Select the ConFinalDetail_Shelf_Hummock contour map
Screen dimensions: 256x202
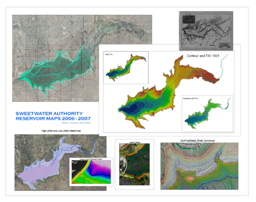[x=199, y=166]
